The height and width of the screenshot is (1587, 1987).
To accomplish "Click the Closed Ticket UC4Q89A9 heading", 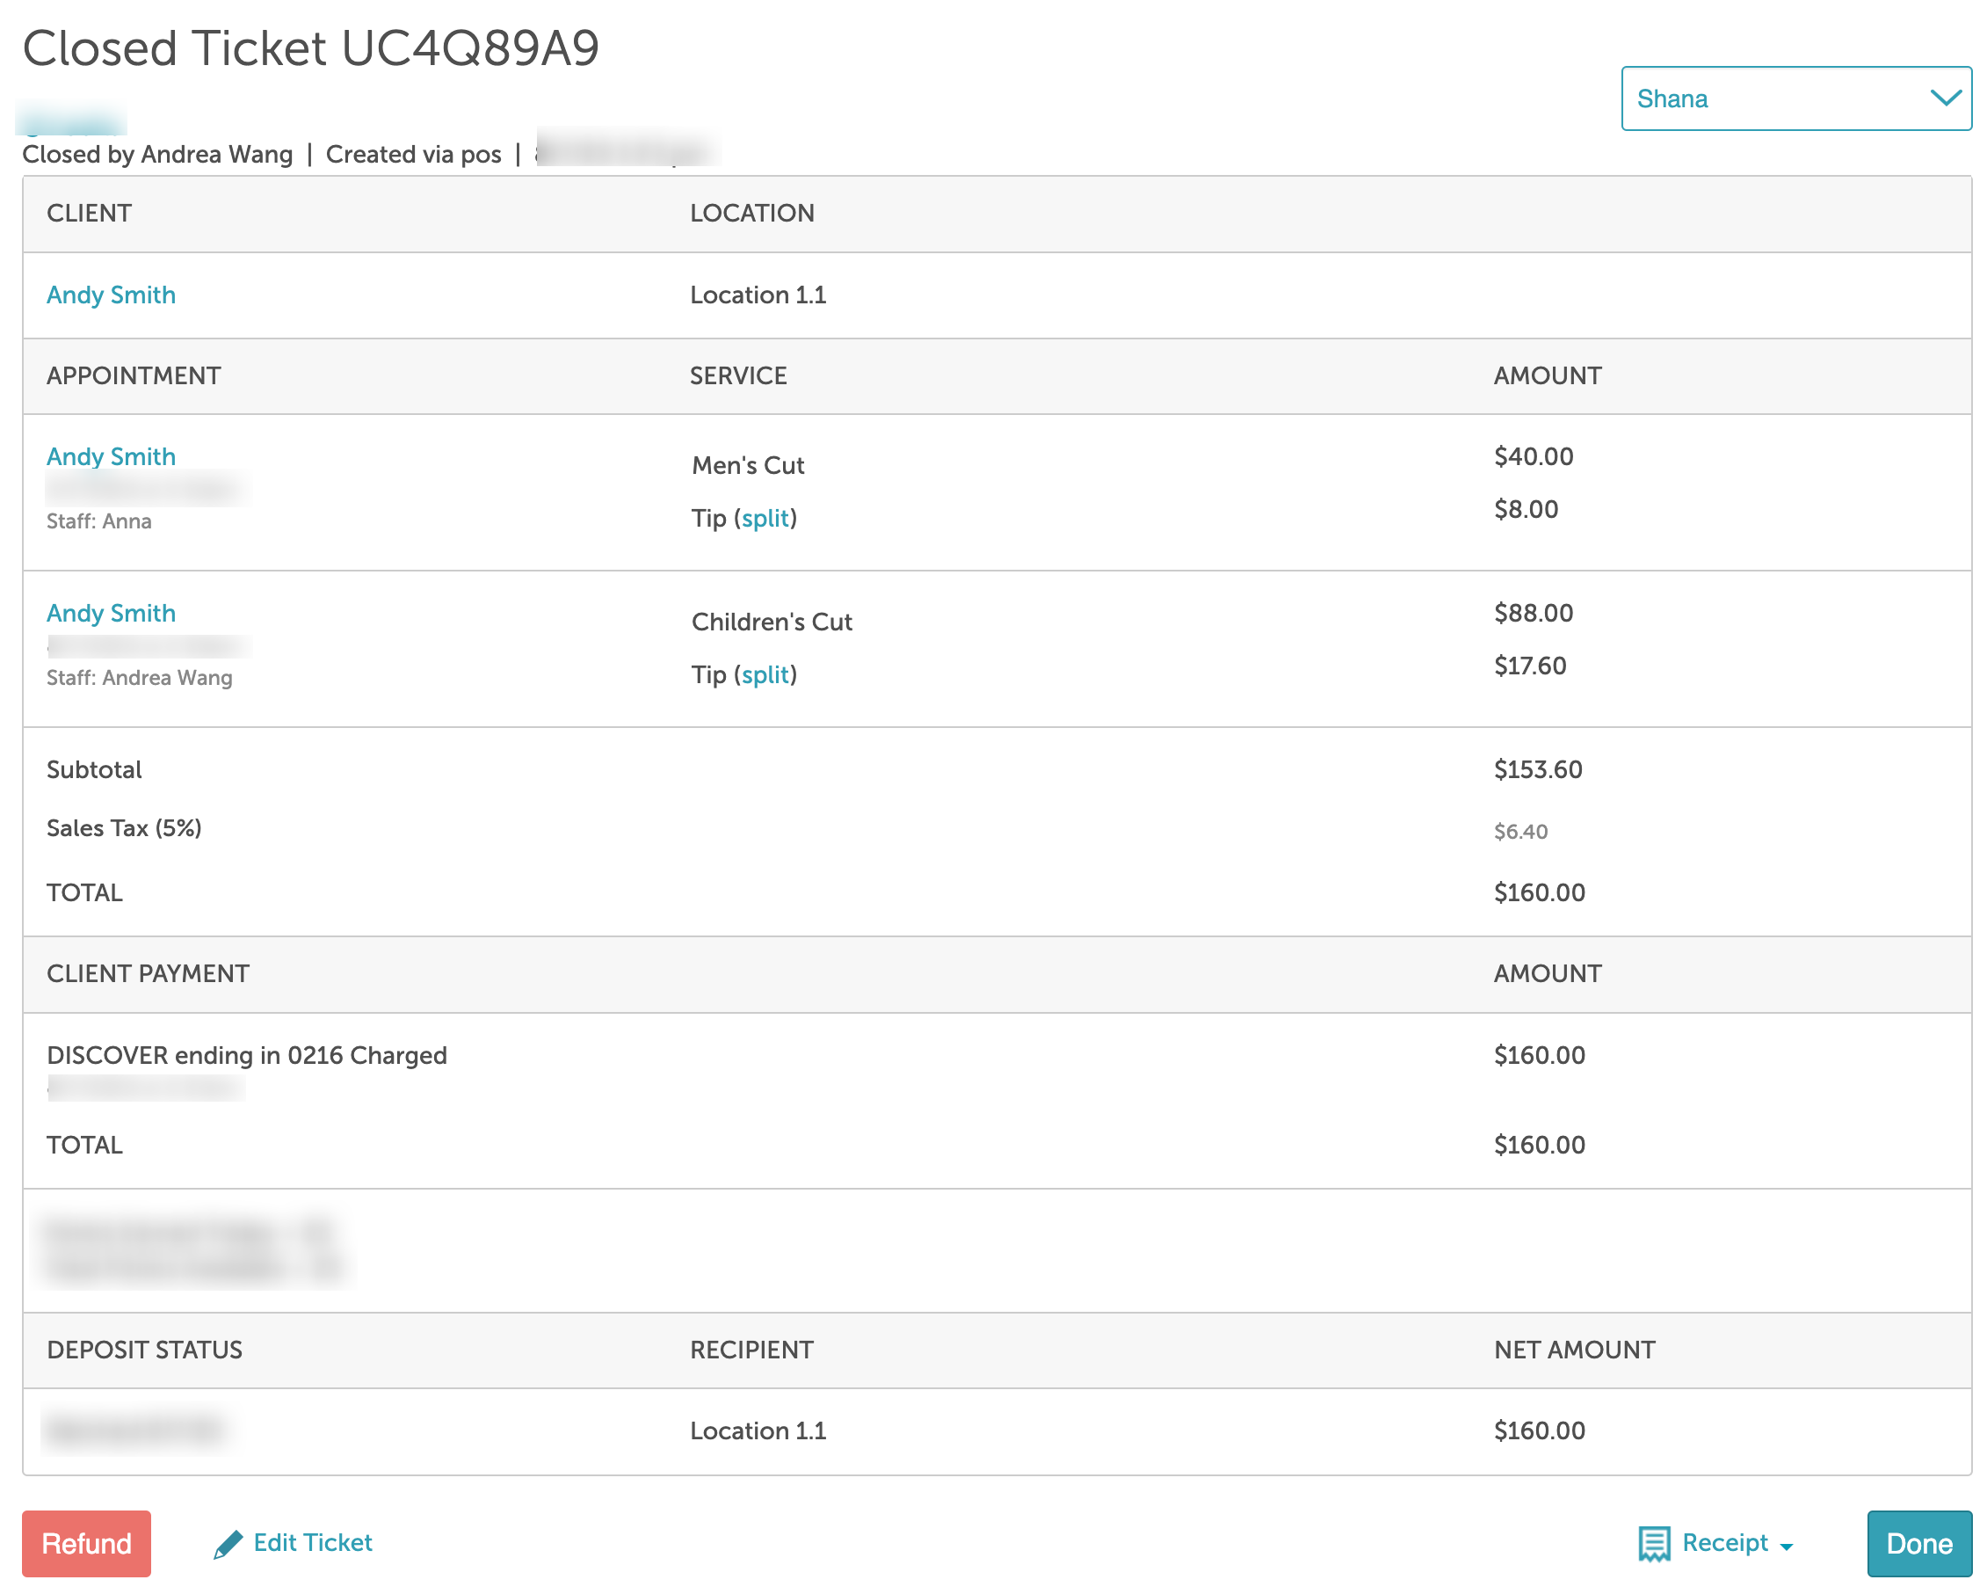I will coord(310,48).
